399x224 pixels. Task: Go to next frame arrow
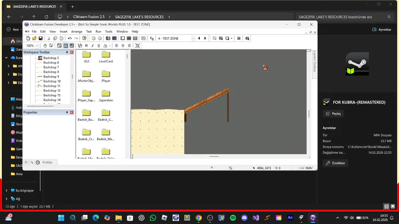coord(205,39)
